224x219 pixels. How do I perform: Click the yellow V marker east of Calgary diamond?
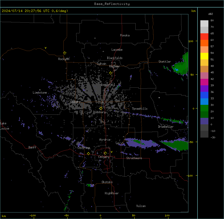tap(111, 152)
